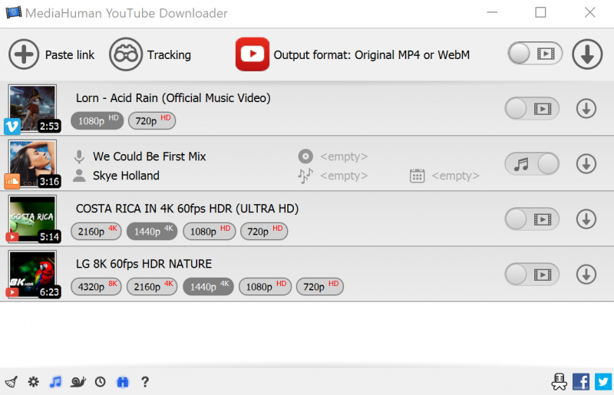This screenshot has height=395, width=614.
Task: Toggle the global video/audio switch in the toolbar
Action: tap(534, 54)
